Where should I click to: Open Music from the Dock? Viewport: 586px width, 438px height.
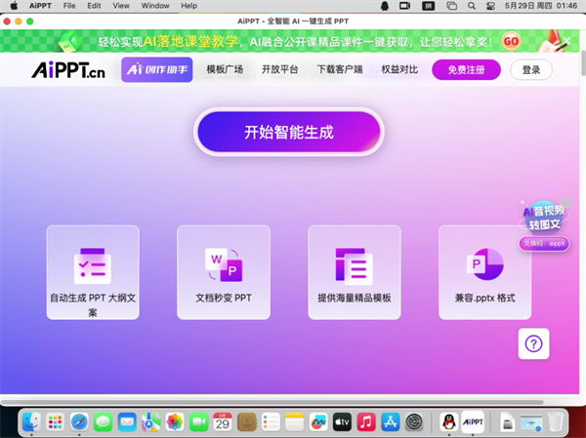pos(366,422)
